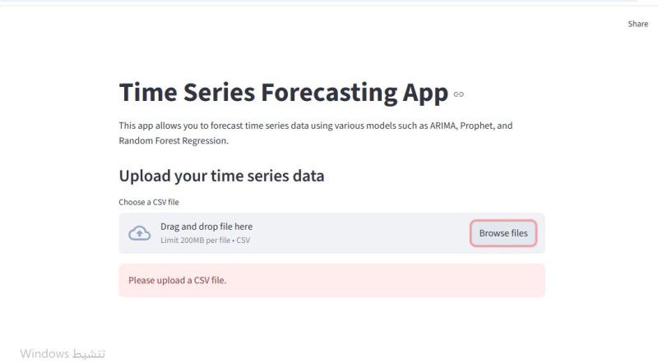
Task: Click the "Drag and drop file here" text
Action: click(x=206, y=227)
